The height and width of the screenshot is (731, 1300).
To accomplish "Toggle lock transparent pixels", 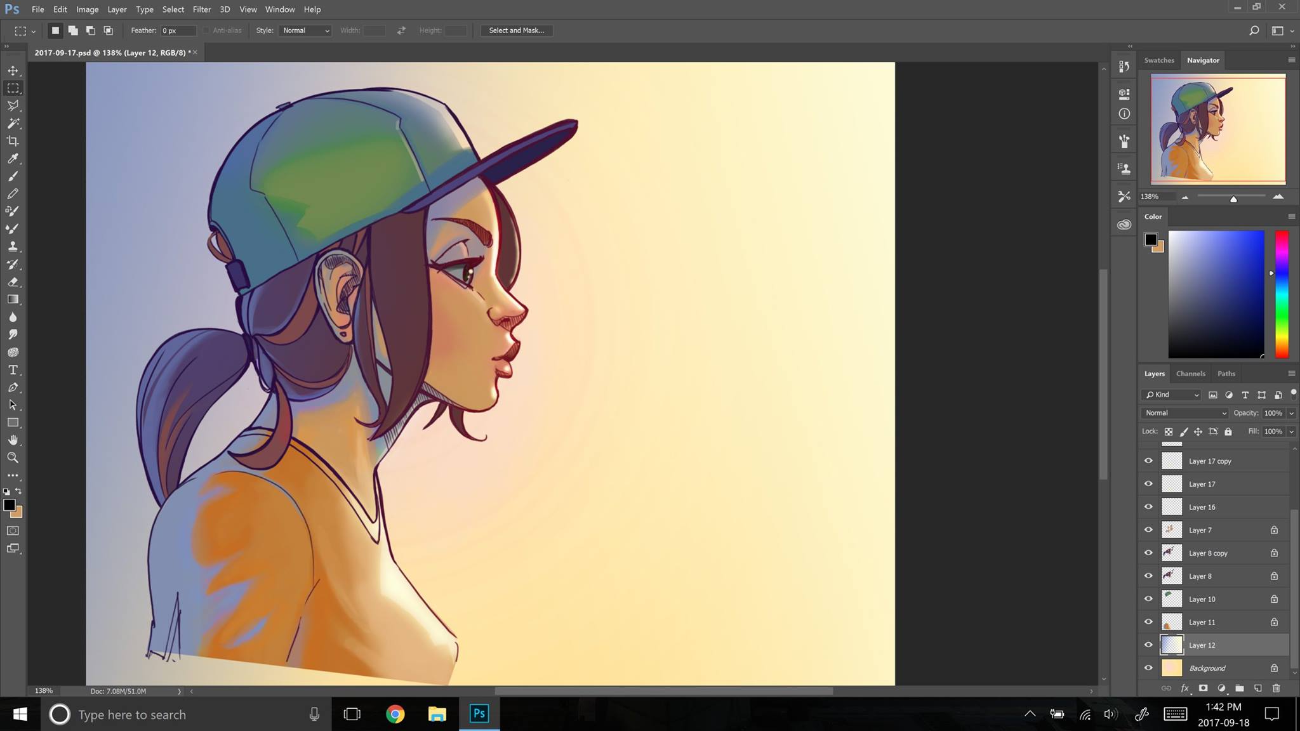I will coord(1168,431).
